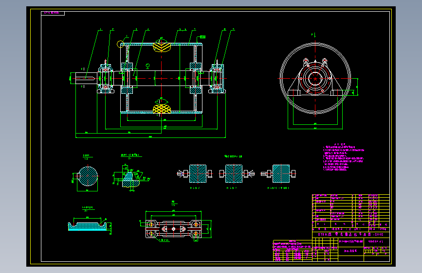This screenshot has width=422, height=273.
Task: Click the circular end view of the pulley
Action: click(315, 78)
